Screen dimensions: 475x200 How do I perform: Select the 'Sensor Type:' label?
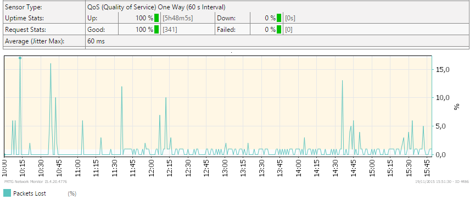[23, 7]
